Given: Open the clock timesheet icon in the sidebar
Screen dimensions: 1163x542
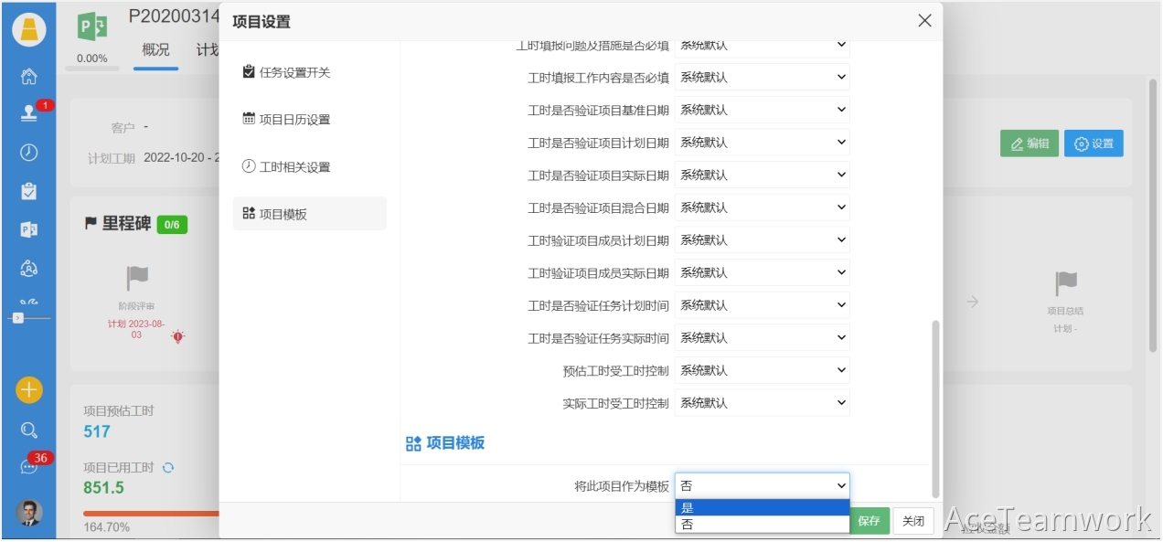Looking at the screenshot, I should [28, 153].
